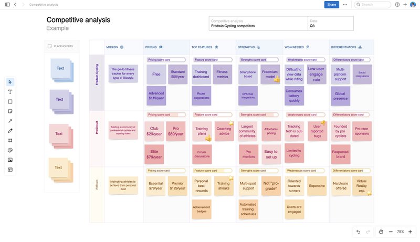Screen dimensions: 420x242
Task: Zoom in with the plus button
Action: click(x=410, y=232)
